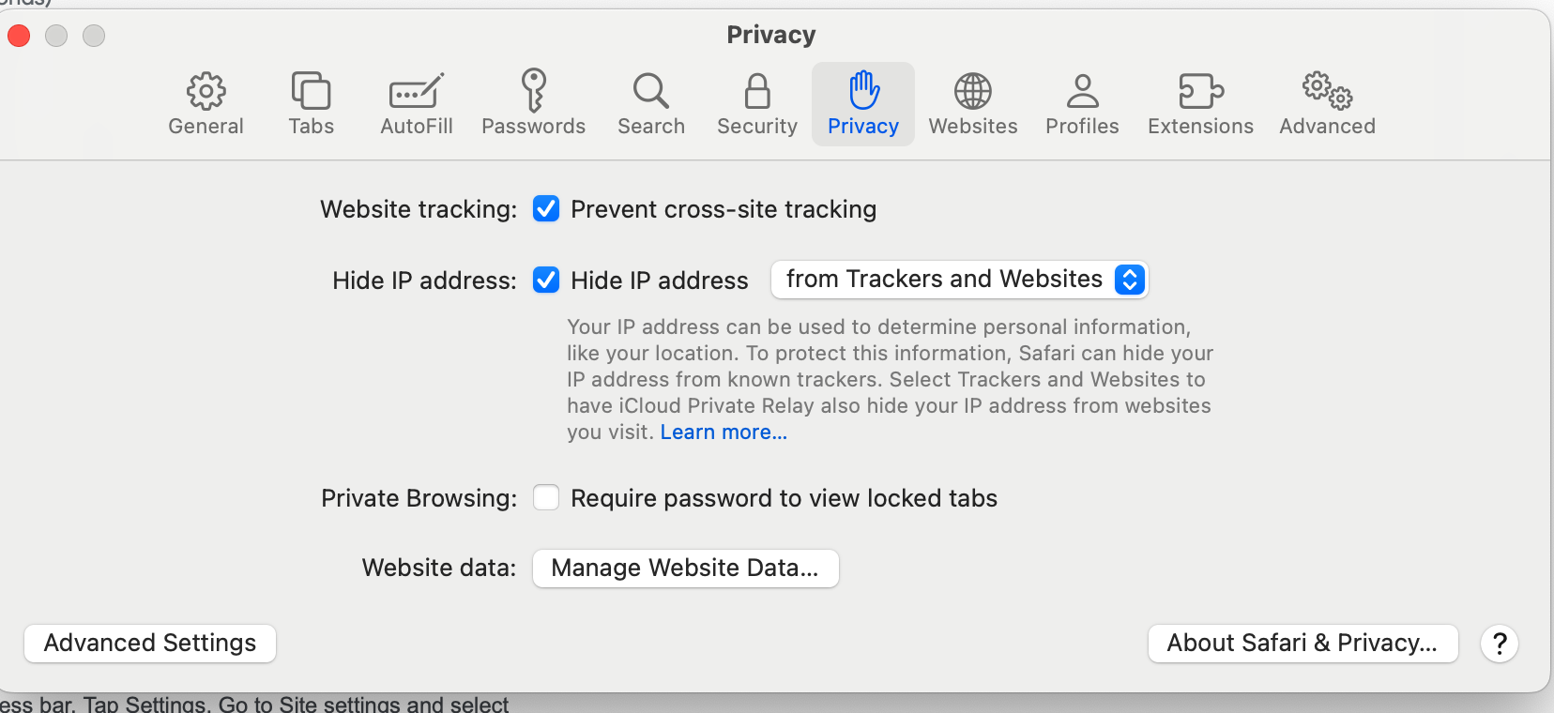The image size is (1554, 713).
Task: Open About Safari & Privacy
Action: point(1302,643)
